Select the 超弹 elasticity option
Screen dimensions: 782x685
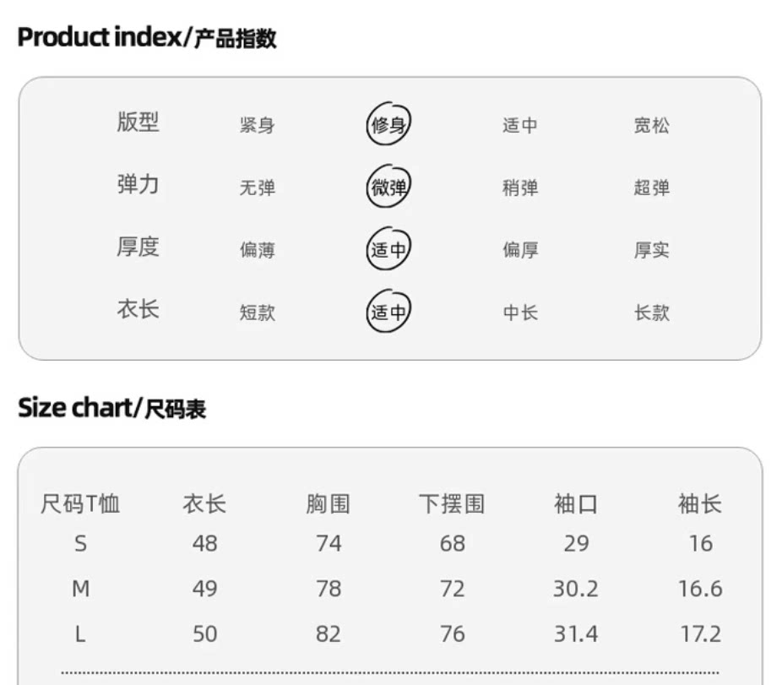(x=651, y=188)
